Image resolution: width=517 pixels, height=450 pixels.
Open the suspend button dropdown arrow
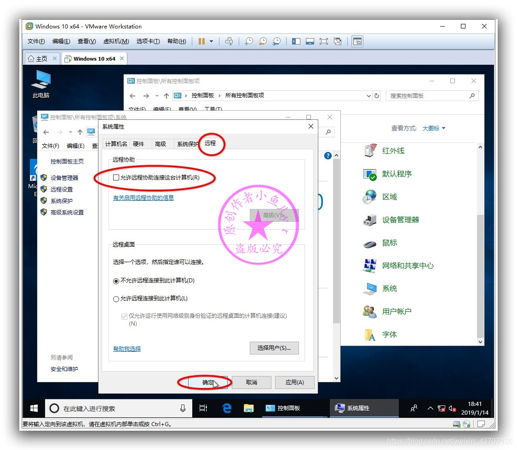point(211,41)
